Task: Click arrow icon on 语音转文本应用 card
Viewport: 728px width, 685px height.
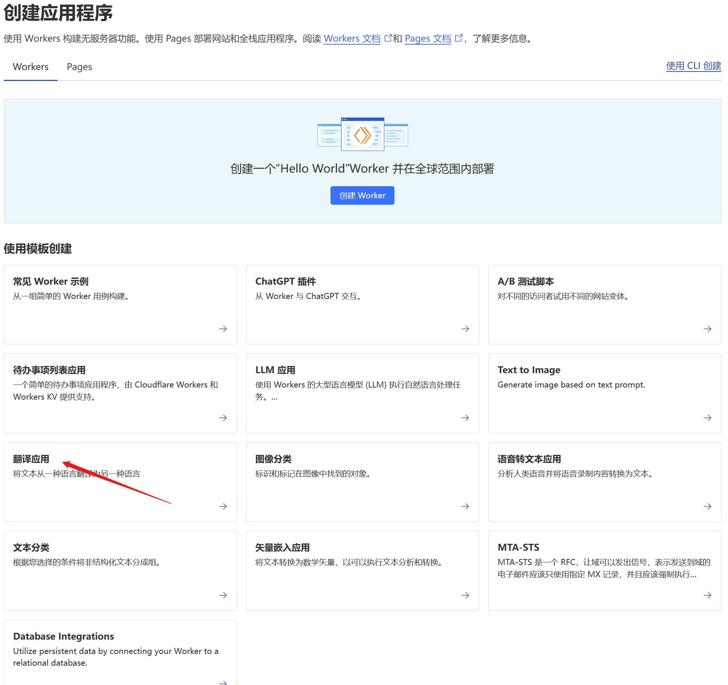Action: (x=708, y=506)
